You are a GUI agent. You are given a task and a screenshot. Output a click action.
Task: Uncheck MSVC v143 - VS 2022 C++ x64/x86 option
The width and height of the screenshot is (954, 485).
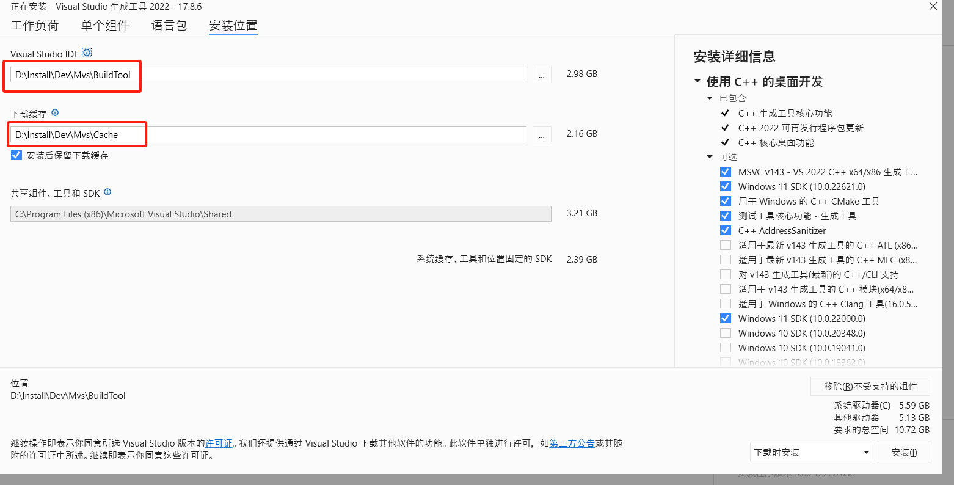point(726,172)
